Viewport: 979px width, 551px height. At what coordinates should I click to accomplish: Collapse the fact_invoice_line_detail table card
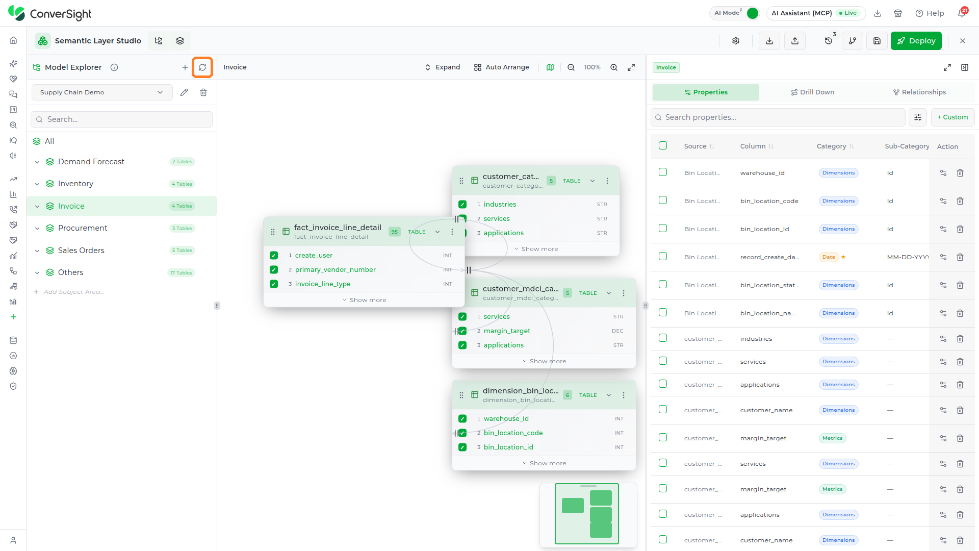(x=437, y=232)
